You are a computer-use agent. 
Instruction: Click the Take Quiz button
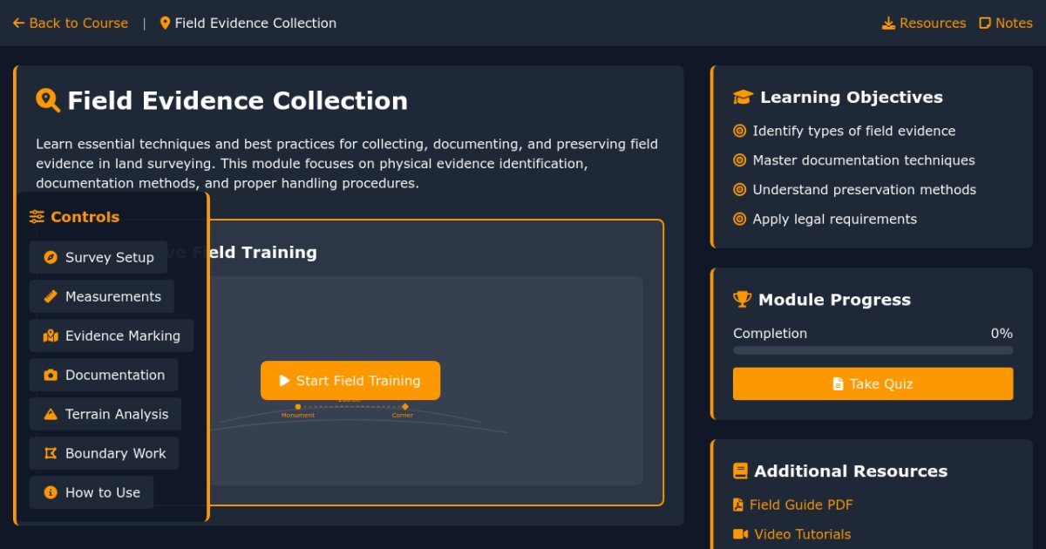point(873,383)
